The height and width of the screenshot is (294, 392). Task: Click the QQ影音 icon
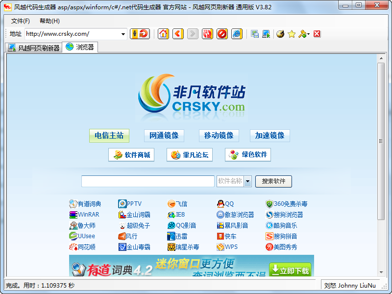click(171, 225)
